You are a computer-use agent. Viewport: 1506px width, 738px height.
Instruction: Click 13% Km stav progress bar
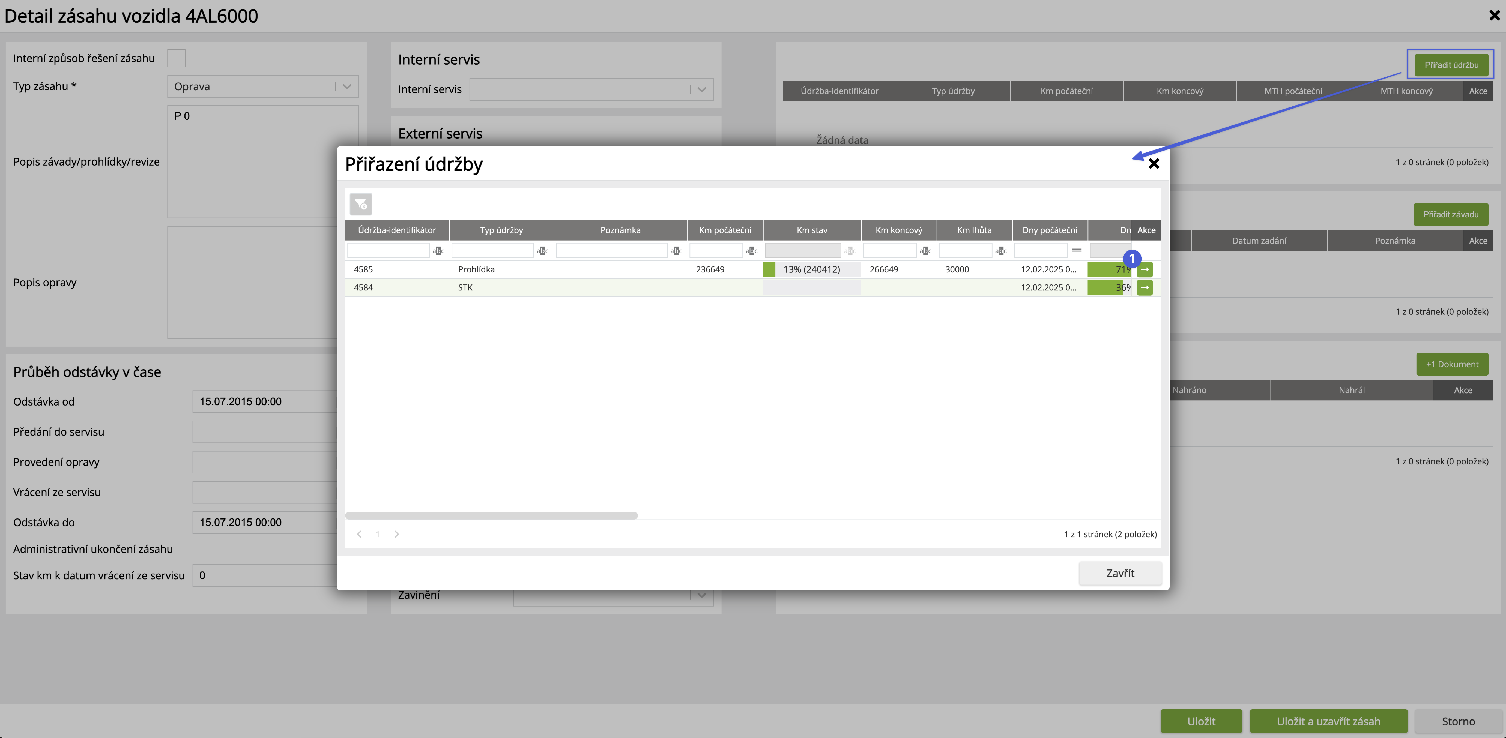[811, 269]
